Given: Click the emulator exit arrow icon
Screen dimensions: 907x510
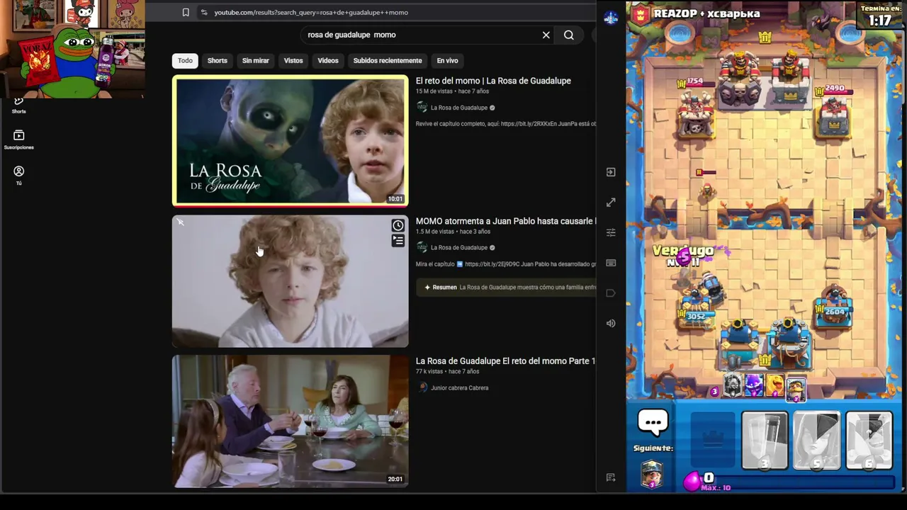Looking at the screenshot, I should (611, 172).
